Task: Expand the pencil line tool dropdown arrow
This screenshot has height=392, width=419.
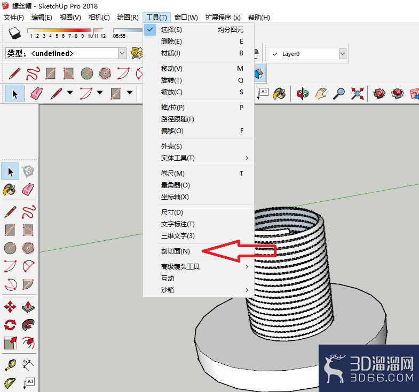Action: pos(70,93)
